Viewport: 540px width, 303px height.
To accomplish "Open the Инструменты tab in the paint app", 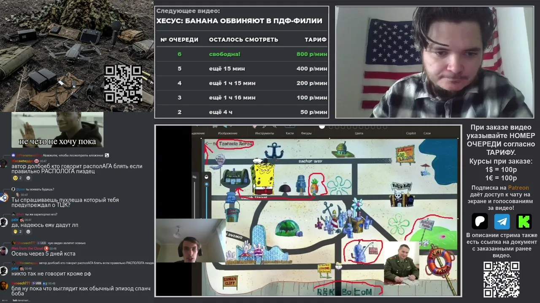I will [x=265, y=133].
